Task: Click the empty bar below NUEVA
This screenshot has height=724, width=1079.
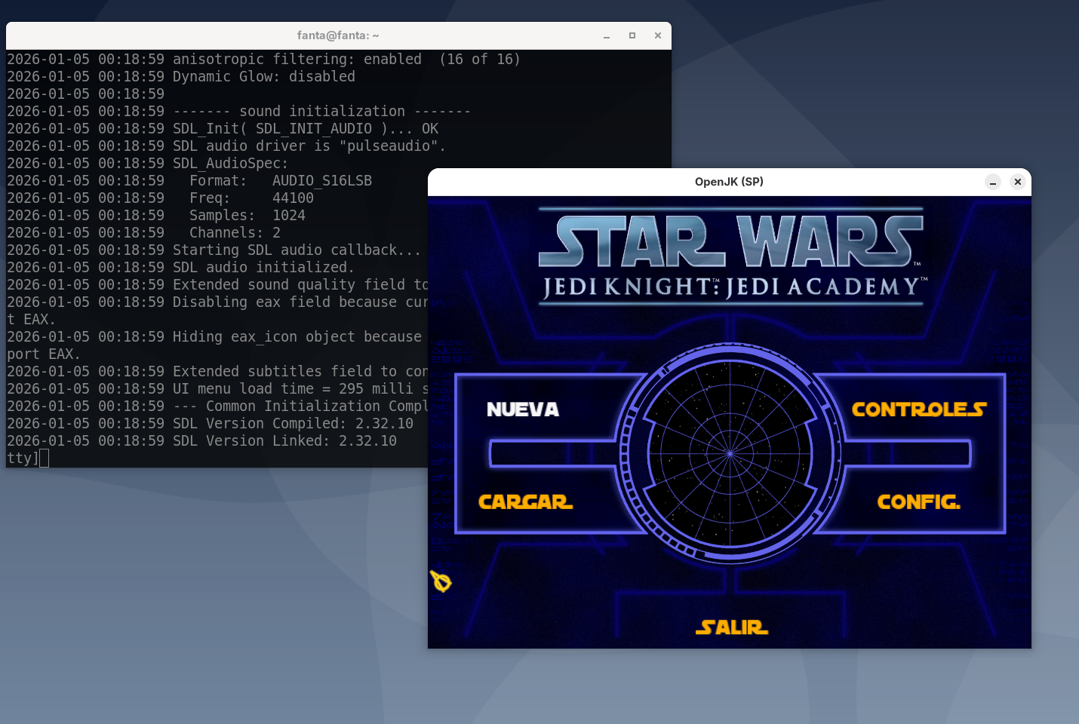Action: pyautogui.click(x=555, y=454)
